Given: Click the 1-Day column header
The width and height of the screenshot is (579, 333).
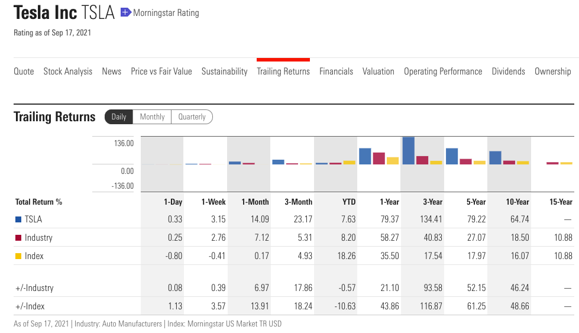Looking at the screenshot, I should coord(173,202).
